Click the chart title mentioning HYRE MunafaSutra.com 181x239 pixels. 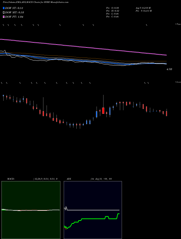coord(35,2)
